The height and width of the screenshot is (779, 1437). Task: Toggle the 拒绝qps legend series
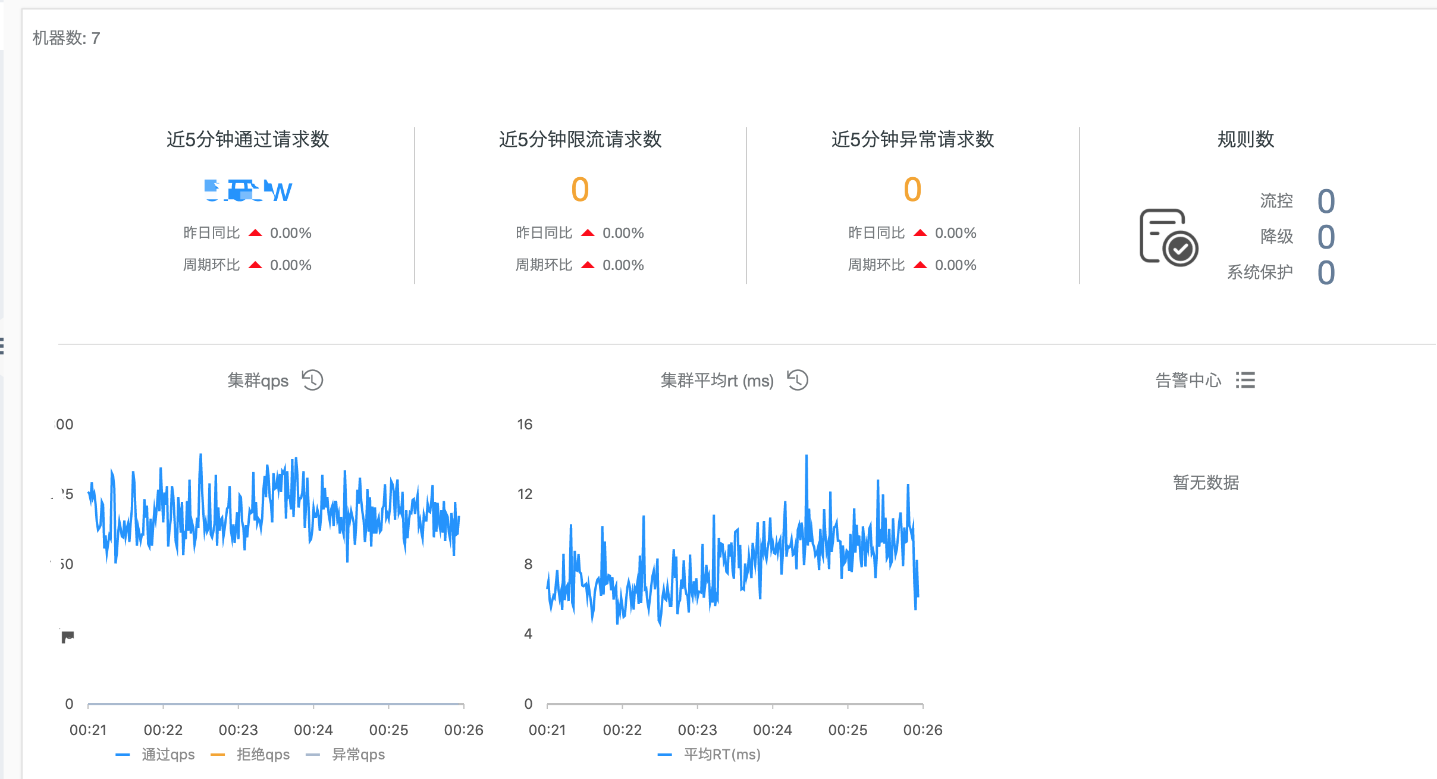coord(250,755)
